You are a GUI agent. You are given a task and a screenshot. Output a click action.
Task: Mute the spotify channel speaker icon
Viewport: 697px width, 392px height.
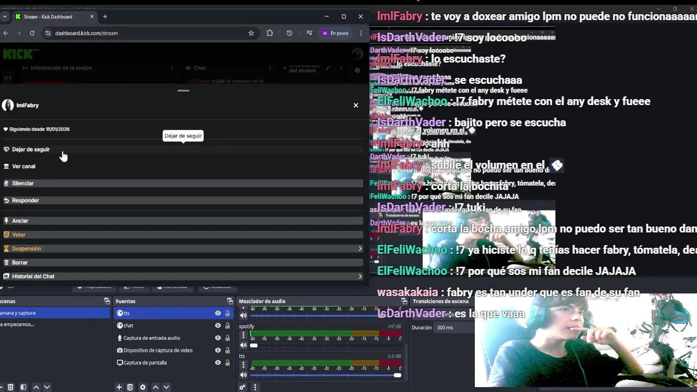[243, 345]
